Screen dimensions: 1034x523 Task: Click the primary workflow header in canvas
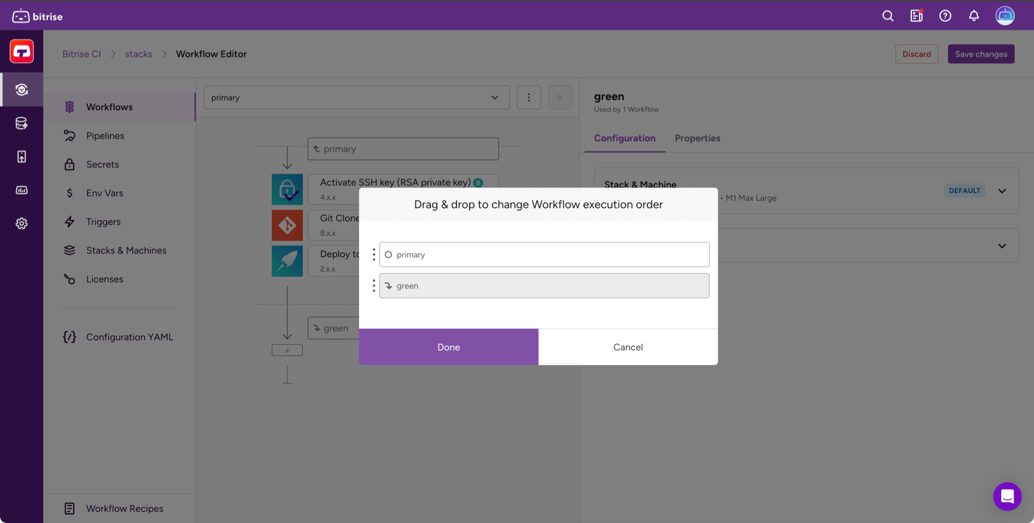(x=403, y=149)
